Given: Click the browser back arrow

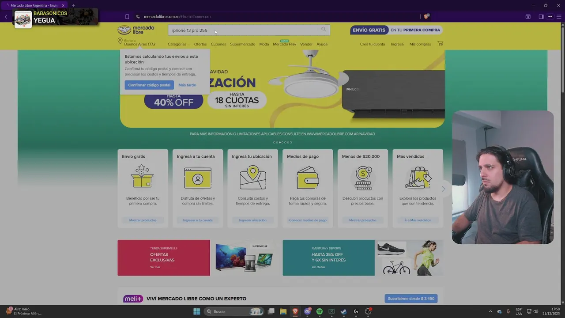Looking at the screenshot, I should [6, 16].
